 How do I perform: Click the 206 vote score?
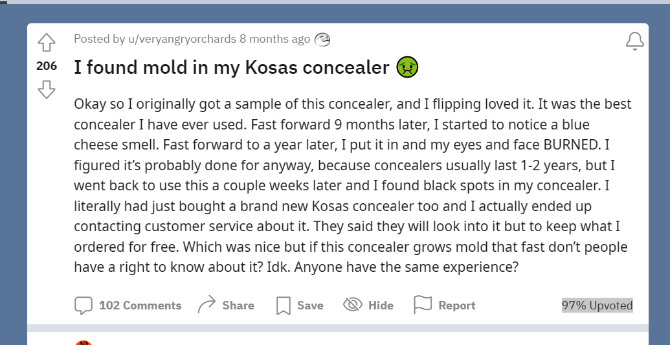(x=47, y=66)
